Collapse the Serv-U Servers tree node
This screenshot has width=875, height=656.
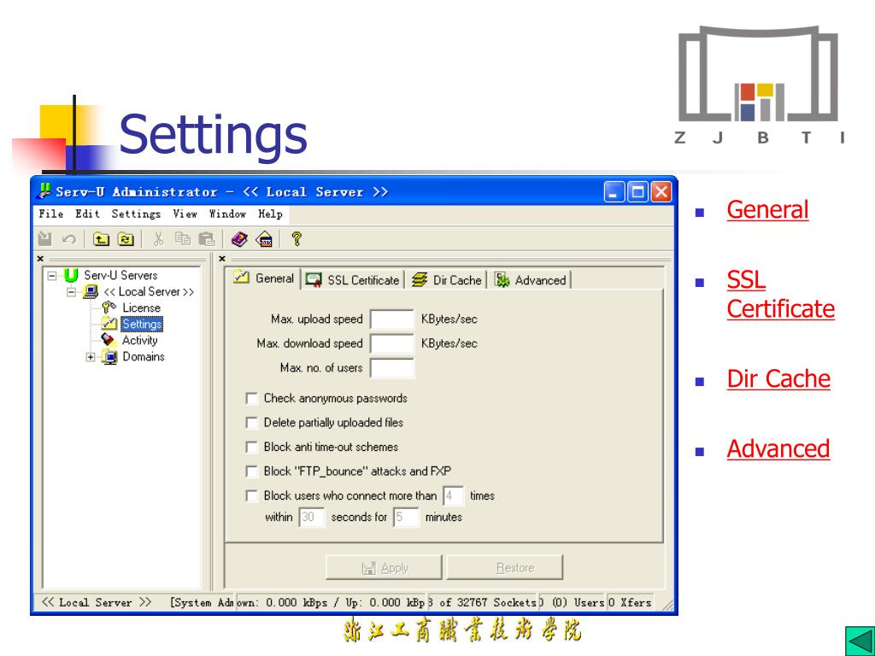(x=52, y=276)
